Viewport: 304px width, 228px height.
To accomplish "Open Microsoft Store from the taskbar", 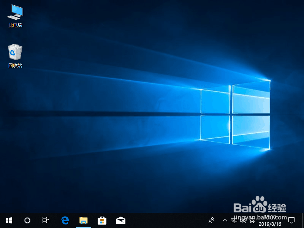I will point(102,220).
